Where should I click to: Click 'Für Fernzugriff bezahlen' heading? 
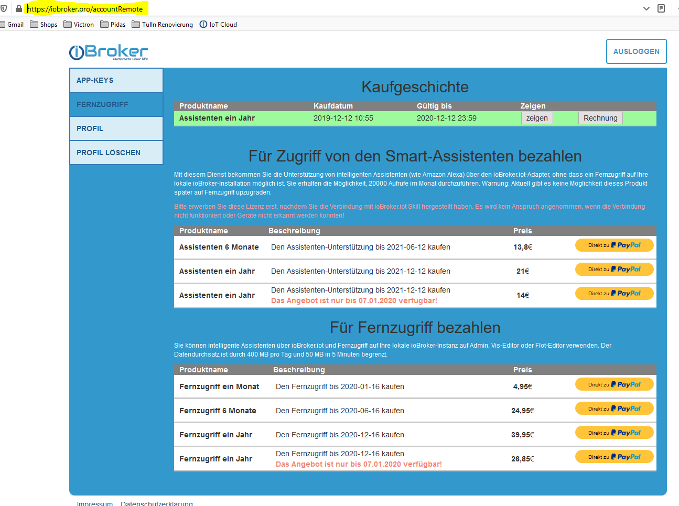[x=415, y=328]
